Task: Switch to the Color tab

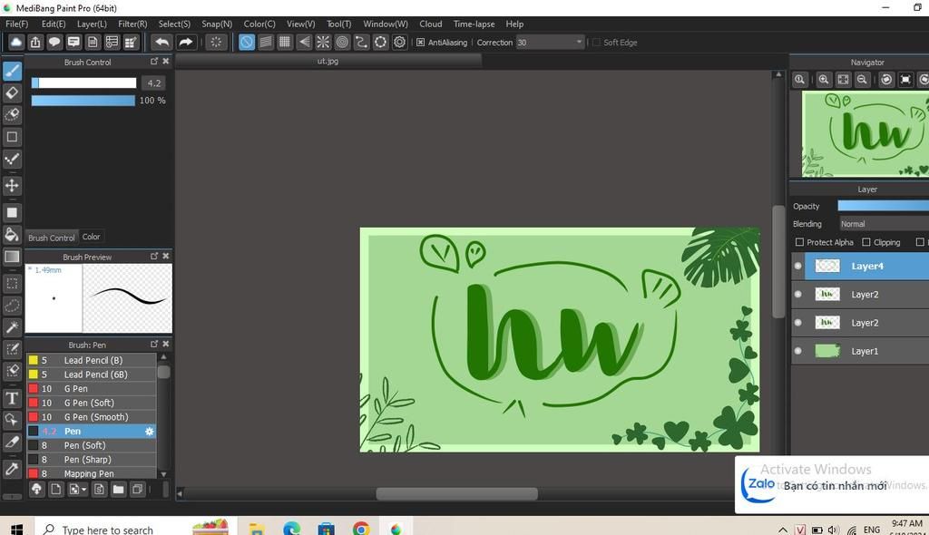Action: (x=92, y=237)
